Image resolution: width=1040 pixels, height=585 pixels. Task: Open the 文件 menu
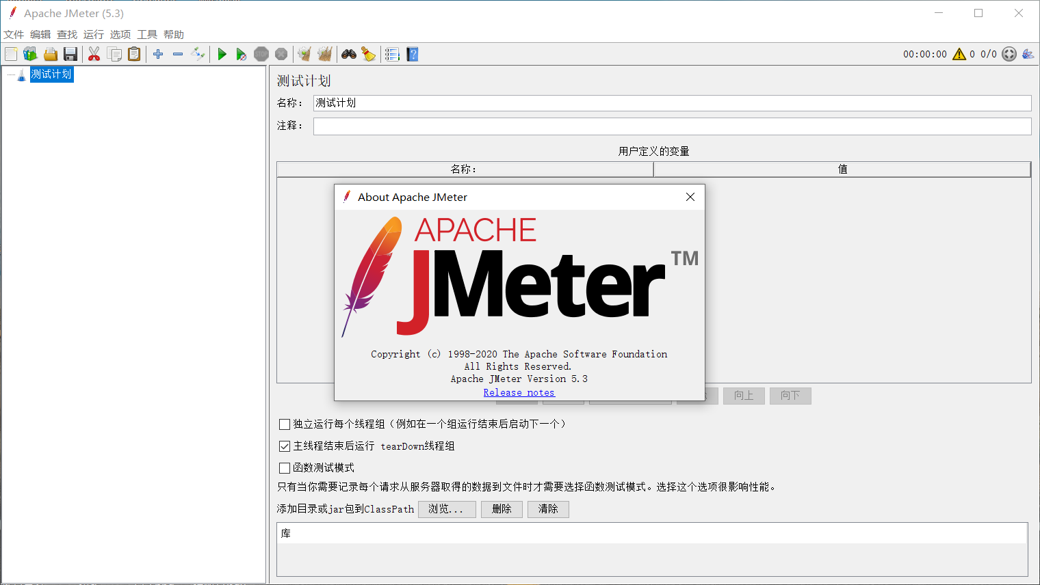[14, 35]
